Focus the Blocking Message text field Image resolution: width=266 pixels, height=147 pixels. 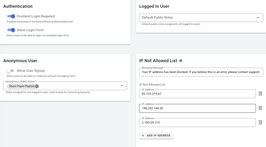click(201, 72)
